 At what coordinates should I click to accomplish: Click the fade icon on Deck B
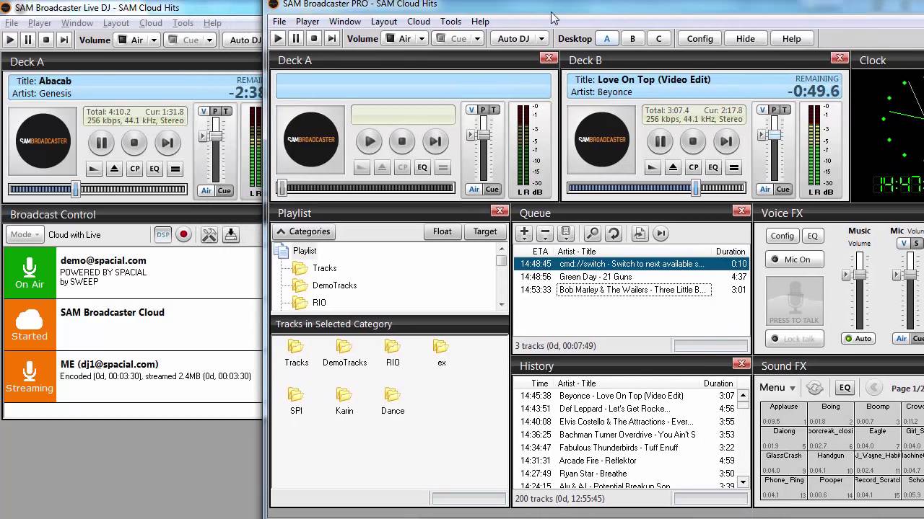[653, 168]
